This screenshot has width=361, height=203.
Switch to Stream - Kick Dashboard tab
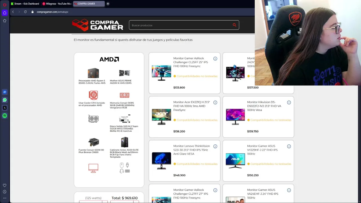(25, 4)
